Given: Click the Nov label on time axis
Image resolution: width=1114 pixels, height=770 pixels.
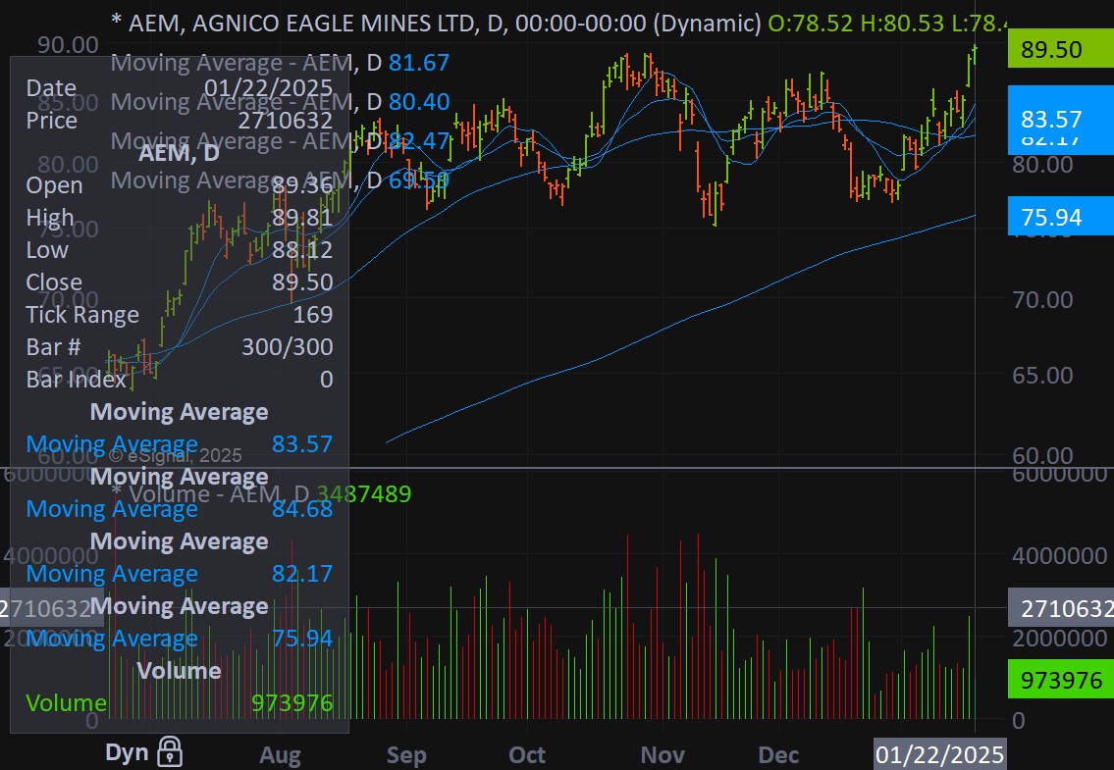Looking at the screenshot, I should pos(663,754).
